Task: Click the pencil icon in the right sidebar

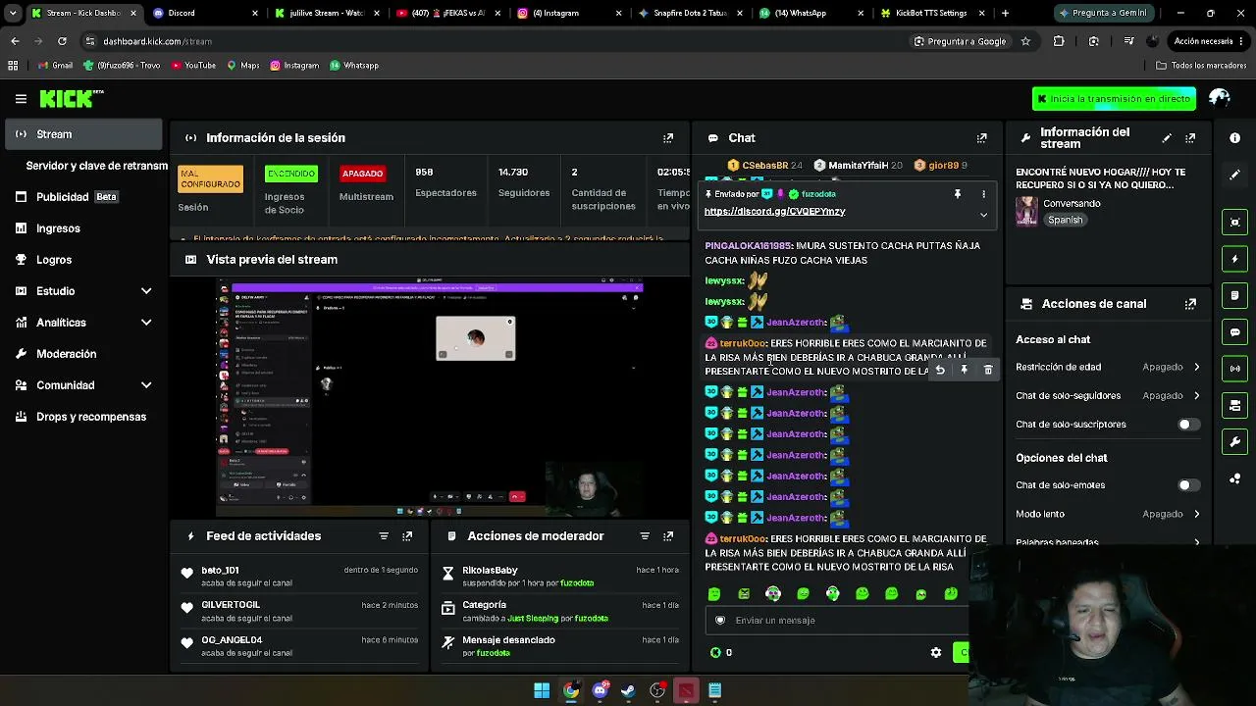Action: (x=1235, y=175)
